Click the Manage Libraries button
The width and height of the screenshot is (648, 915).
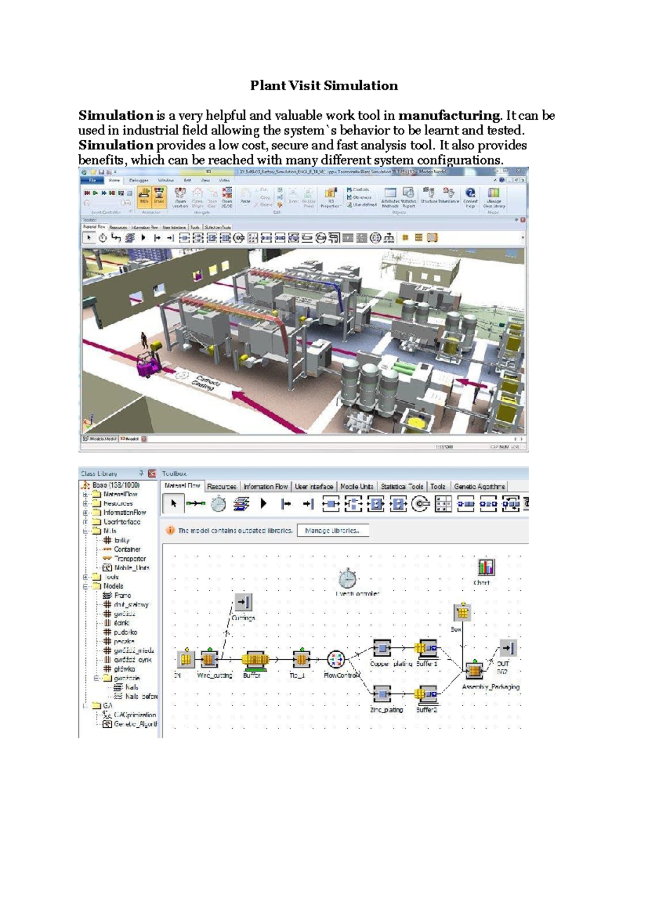(x=332, y=531)
